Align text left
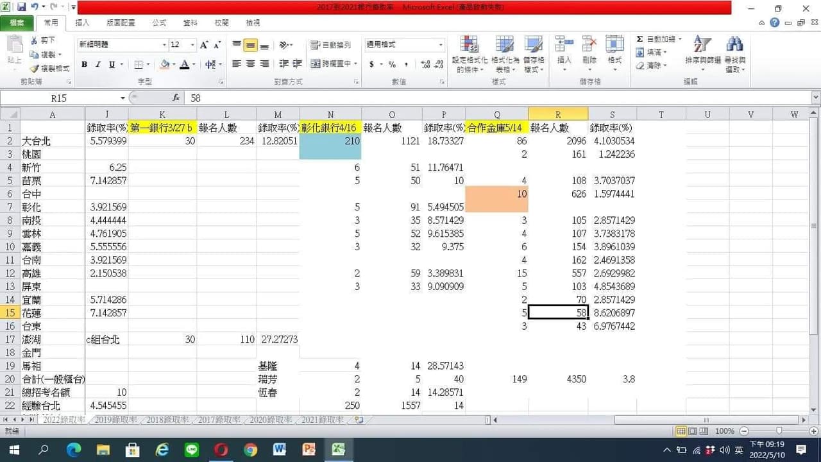This screenshot has width=821, height=462. coord(237,64)
